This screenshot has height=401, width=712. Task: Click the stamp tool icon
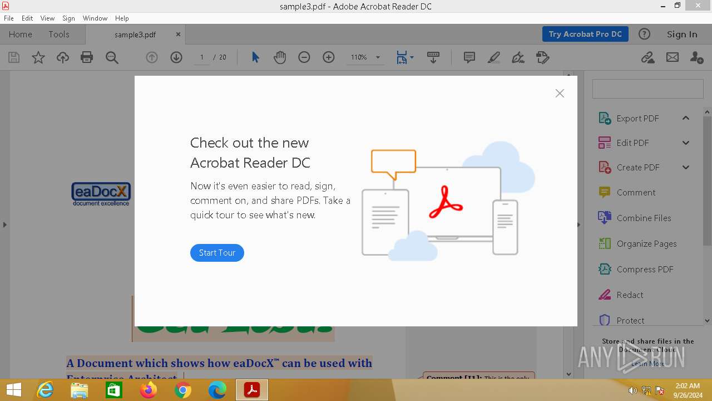[x=543, y=57]
